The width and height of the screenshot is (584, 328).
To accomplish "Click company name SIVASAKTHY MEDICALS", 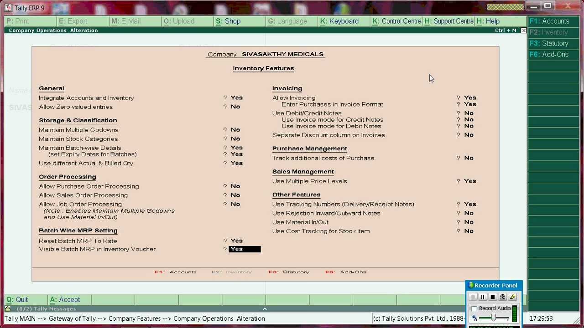I will coord(282,54).
